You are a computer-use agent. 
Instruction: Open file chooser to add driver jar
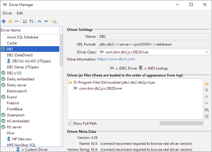pos(206,83)
